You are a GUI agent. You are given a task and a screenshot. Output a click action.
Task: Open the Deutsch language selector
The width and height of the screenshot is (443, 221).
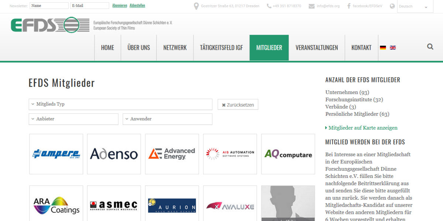[415, 6]
